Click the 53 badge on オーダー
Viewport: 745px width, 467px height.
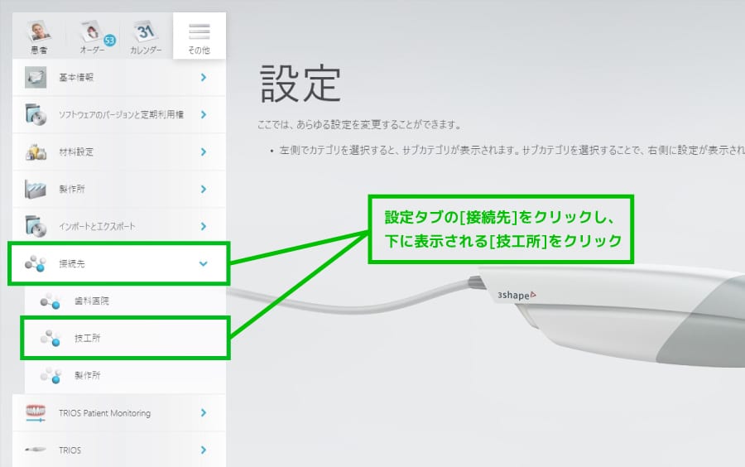click(110, 41)
